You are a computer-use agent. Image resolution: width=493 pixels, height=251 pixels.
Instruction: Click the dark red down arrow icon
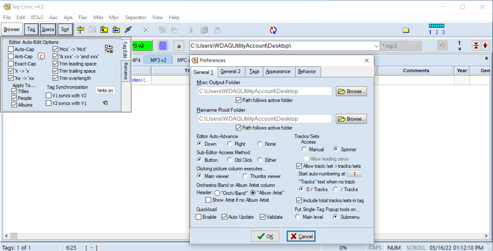coord(485,46)
